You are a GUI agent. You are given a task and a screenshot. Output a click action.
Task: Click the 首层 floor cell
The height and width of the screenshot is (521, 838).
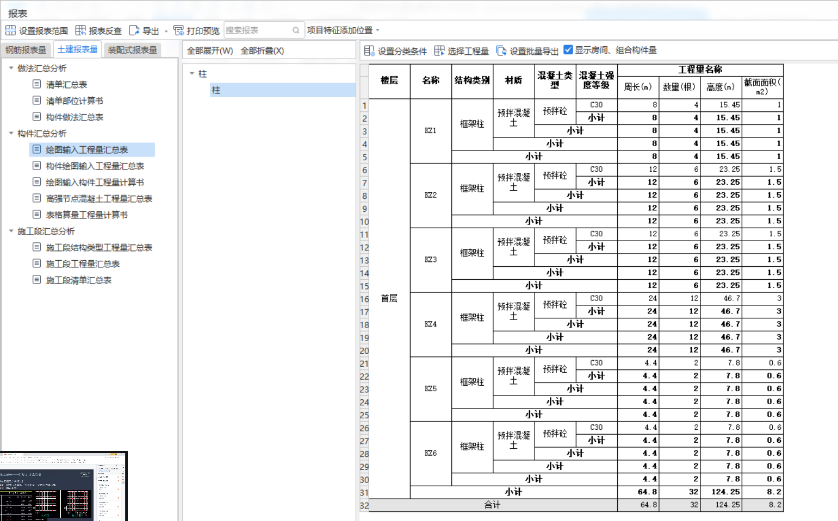tap(389, 298)
